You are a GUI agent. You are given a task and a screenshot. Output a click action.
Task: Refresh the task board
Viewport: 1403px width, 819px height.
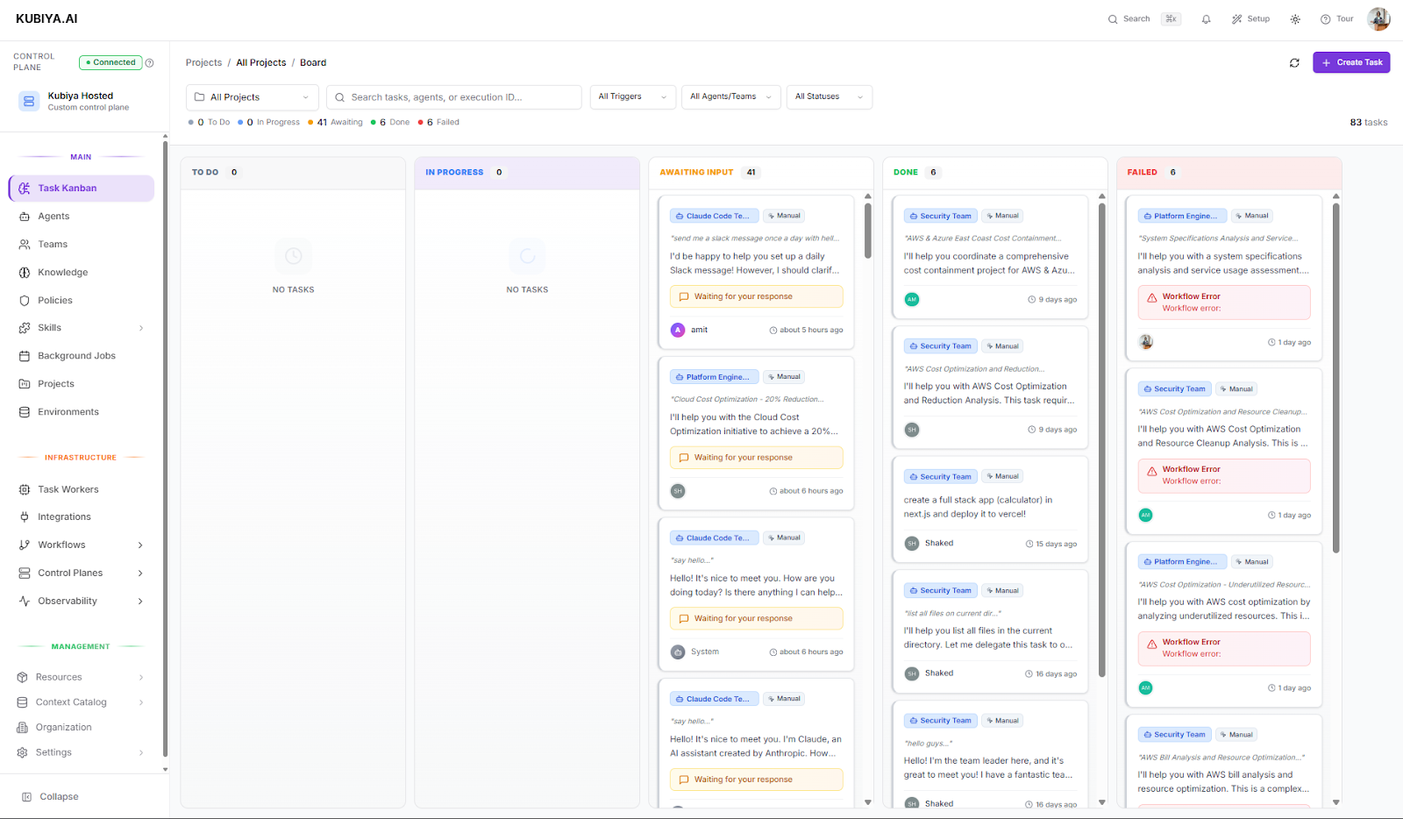1294,62
